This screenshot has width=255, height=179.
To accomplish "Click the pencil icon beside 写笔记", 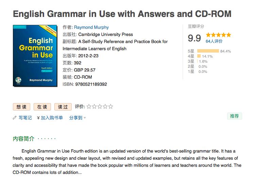I will tap(15, 118).
